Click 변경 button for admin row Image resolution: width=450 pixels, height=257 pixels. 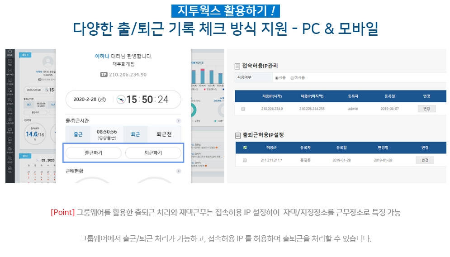coord(426,109)
